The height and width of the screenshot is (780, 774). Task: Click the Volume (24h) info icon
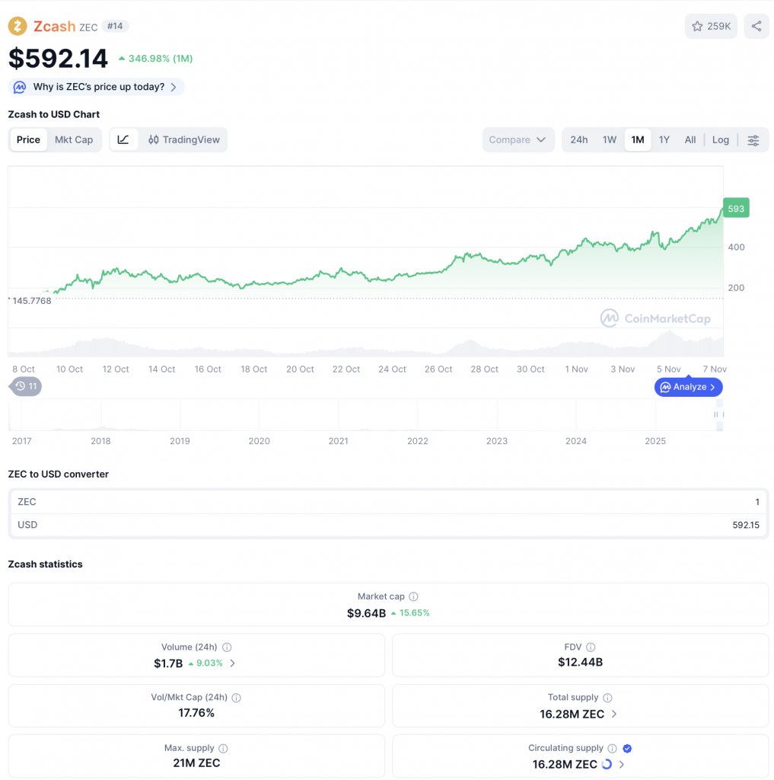[x=227, y=647]
